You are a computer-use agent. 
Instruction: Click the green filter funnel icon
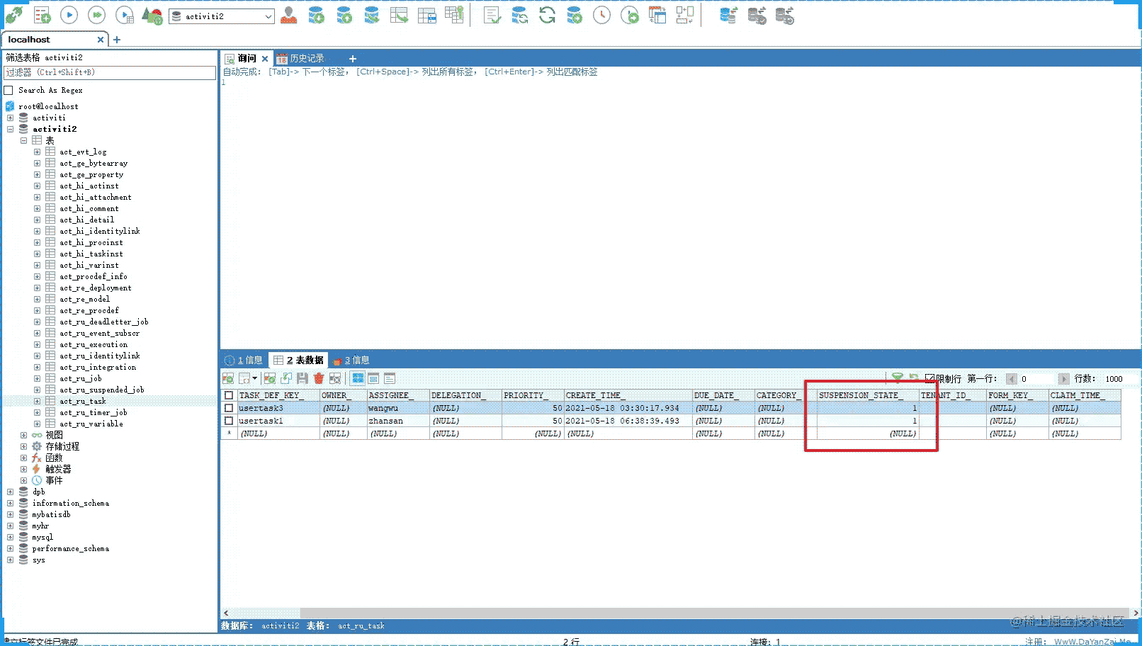point(897,378)
